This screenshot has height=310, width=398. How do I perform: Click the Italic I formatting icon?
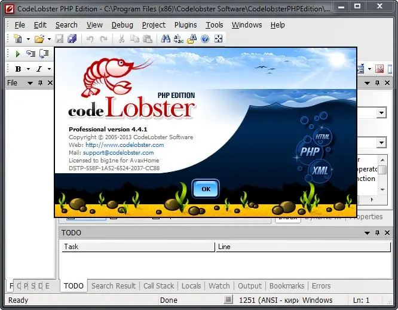(x=39, y=69)
